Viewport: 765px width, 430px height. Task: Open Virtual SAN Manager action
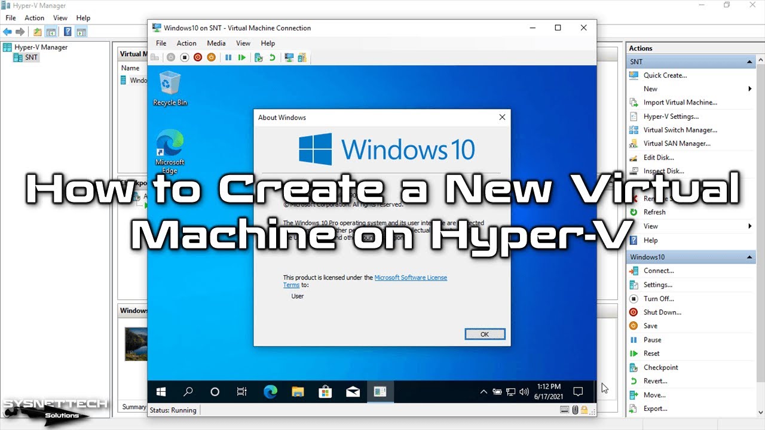point(677,144)
